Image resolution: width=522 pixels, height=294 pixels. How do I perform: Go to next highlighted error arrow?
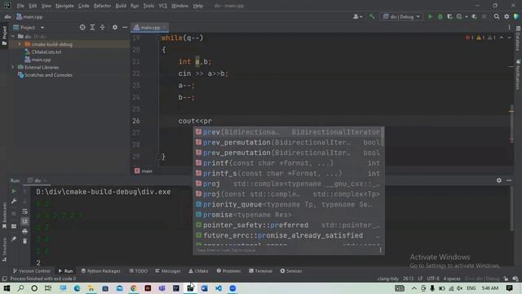(x=509, y=38)
